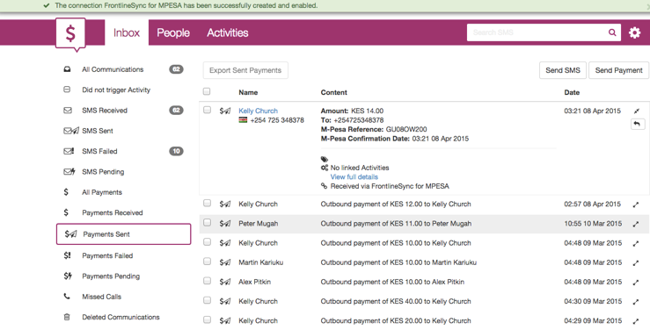The height and width of the screenshot is (330, 650).
Task: Click the 10 badge beside SMS Failed
Action: (x=176, y=151)
